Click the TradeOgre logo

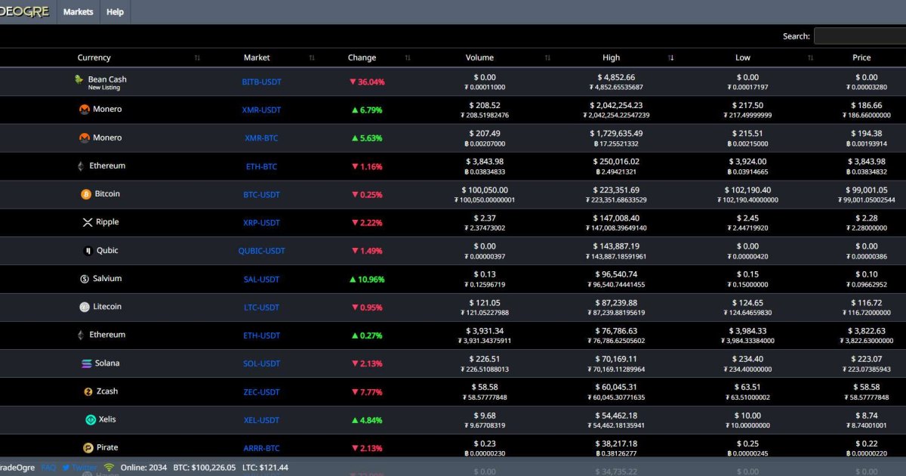click(24, 11)
